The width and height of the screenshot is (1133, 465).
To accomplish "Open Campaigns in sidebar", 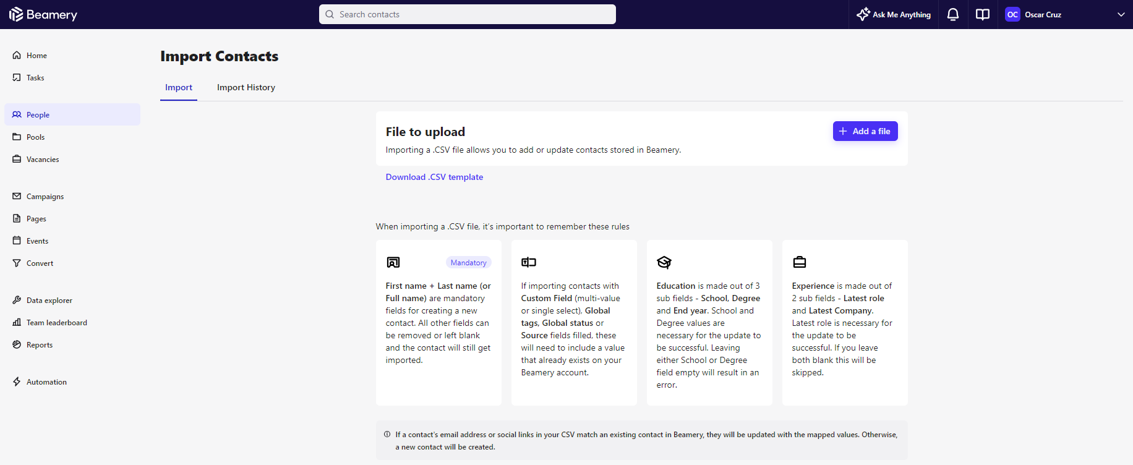I will click(72, 196).
